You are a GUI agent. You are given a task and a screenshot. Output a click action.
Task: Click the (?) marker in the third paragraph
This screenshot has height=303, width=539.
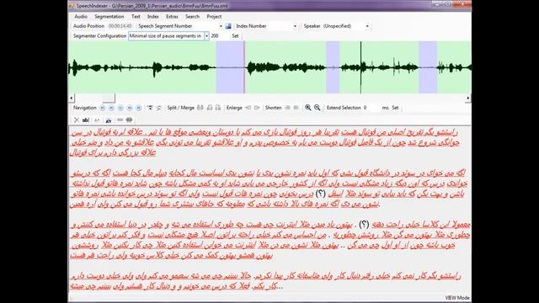364,225
